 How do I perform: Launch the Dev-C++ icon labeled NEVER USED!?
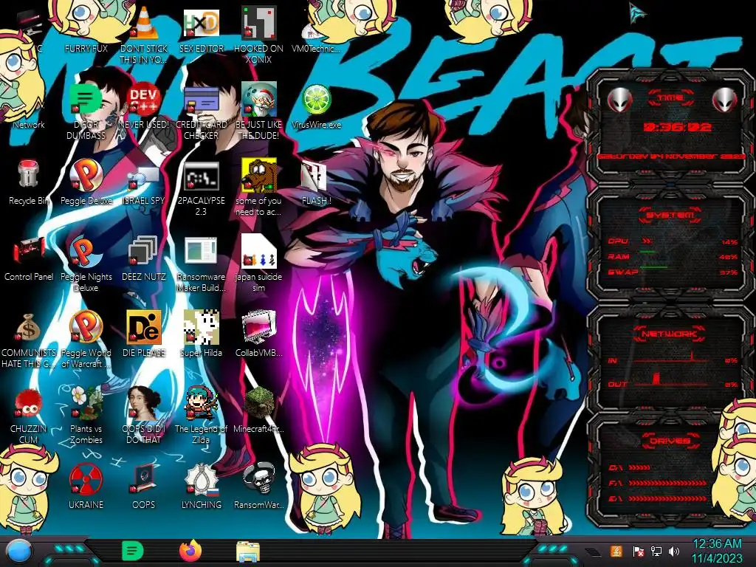[144, 100]
